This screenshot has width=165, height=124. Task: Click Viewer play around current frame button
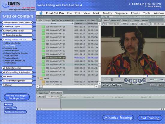click(140, 81)
